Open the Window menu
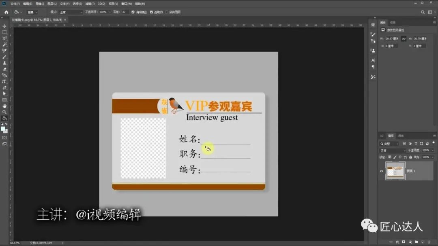This screenshot has height=246, width=438. point(127,4)
